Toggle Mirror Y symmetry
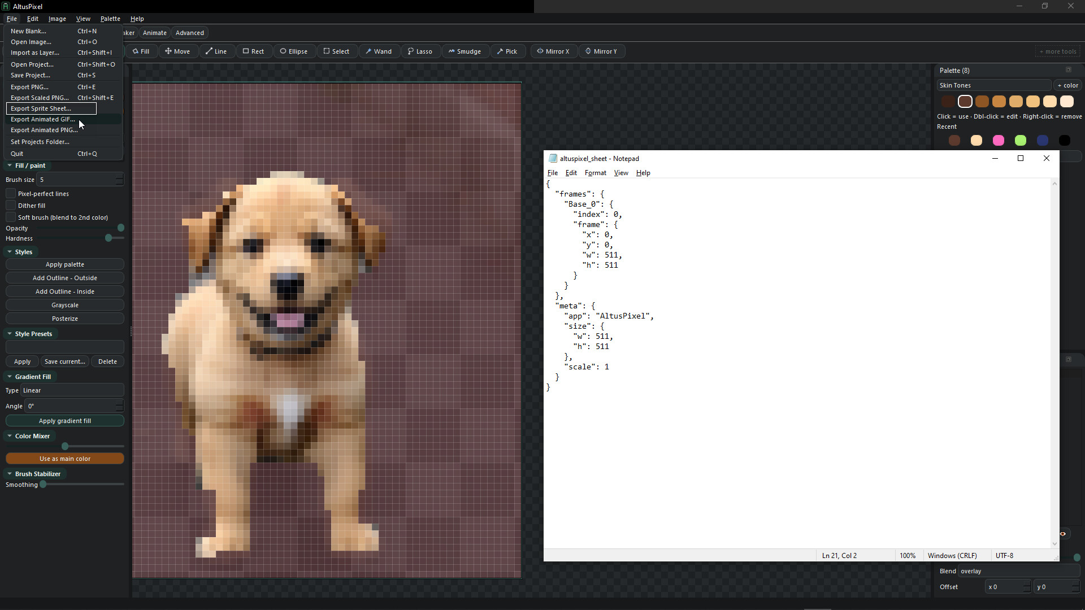Viewport: 1085px width, 610px height. tap(601, 51)
